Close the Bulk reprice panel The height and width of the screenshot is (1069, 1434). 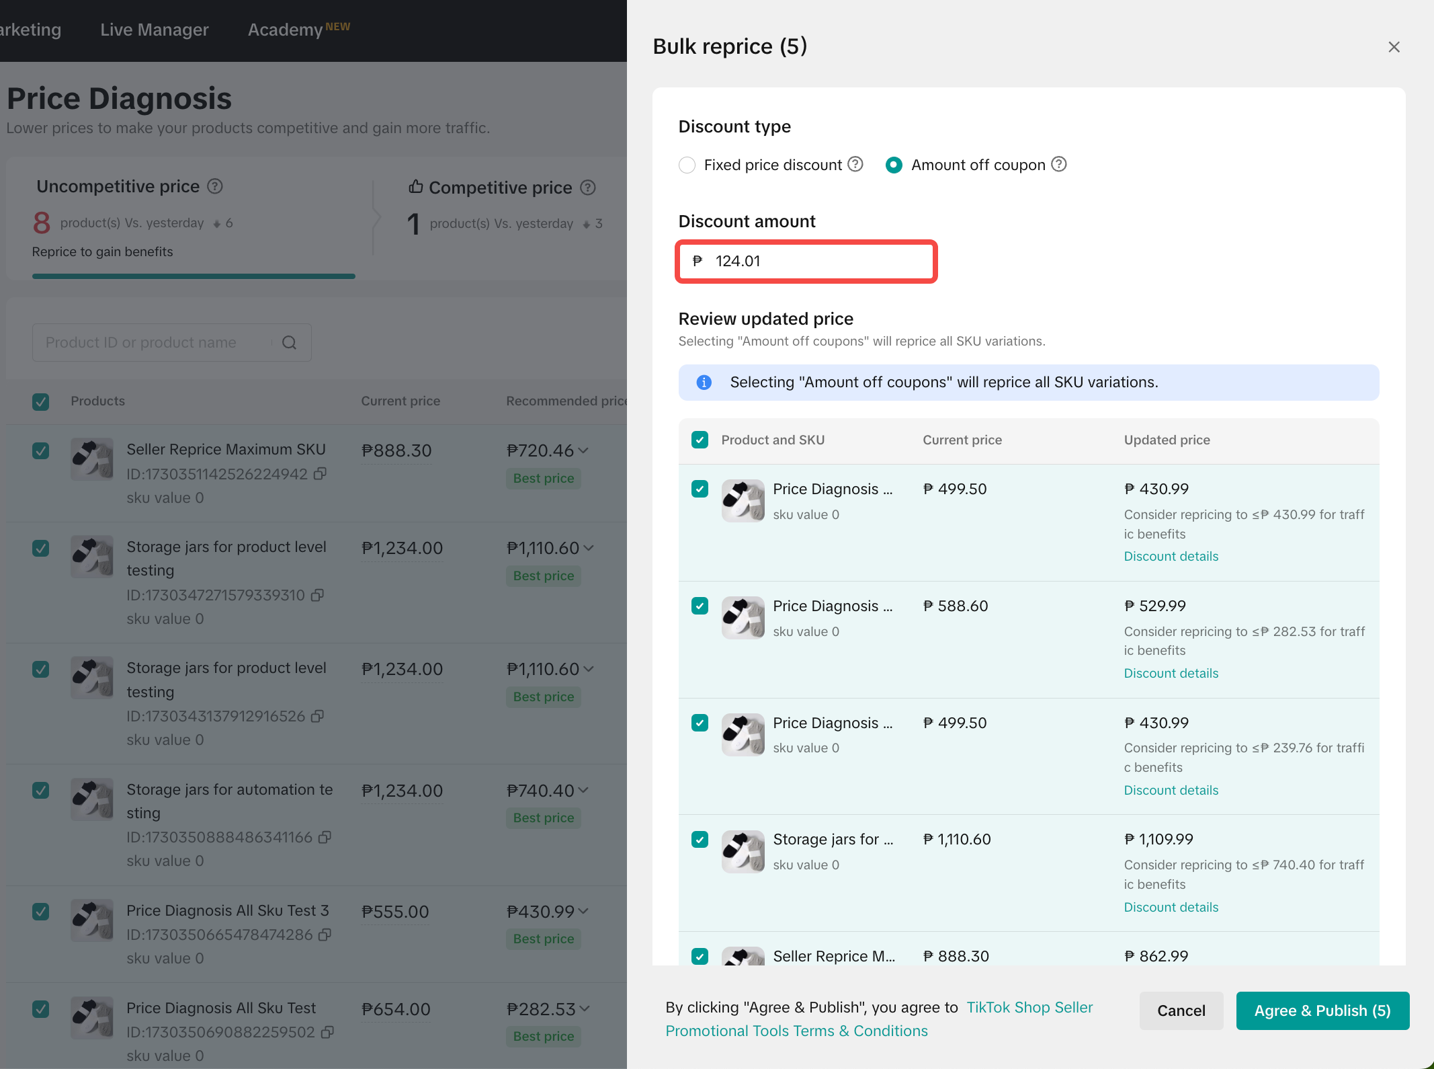pos(1394,47)
